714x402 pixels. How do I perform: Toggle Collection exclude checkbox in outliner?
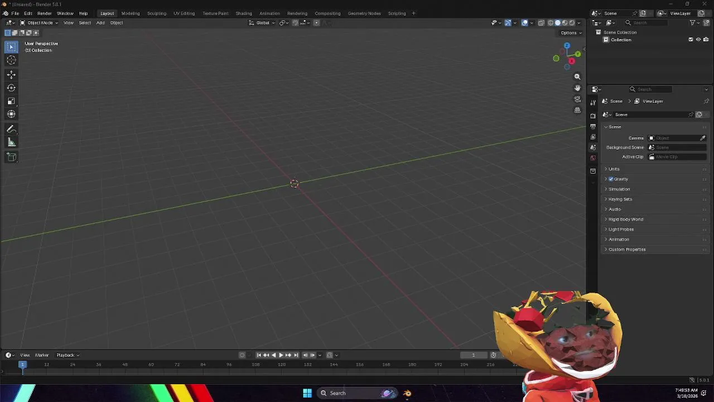pyautogui.click(x=691, y=40)
